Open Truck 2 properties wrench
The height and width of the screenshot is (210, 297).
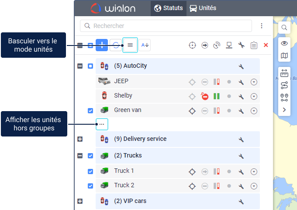click(x=241, y=186)
